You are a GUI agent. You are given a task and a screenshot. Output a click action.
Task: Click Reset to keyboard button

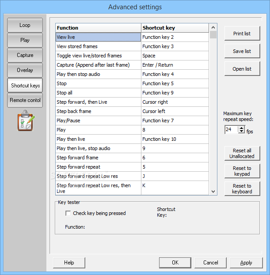pyautogui.click(x=242, y=189)
